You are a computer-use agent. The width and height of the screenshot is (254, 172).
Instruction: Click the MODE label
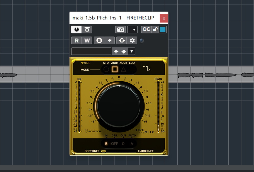(85, 70)
